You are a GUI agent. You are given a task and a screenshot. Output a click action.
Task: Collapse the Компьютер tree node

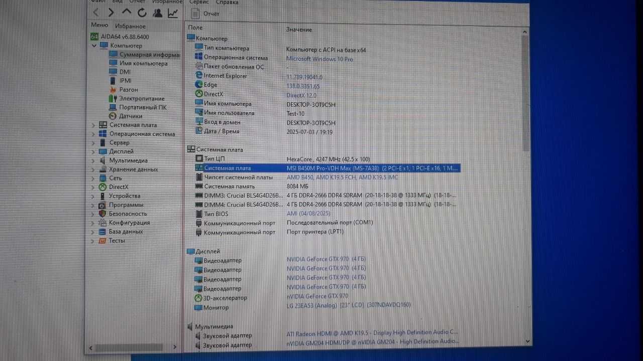click(x=94, y=46)
